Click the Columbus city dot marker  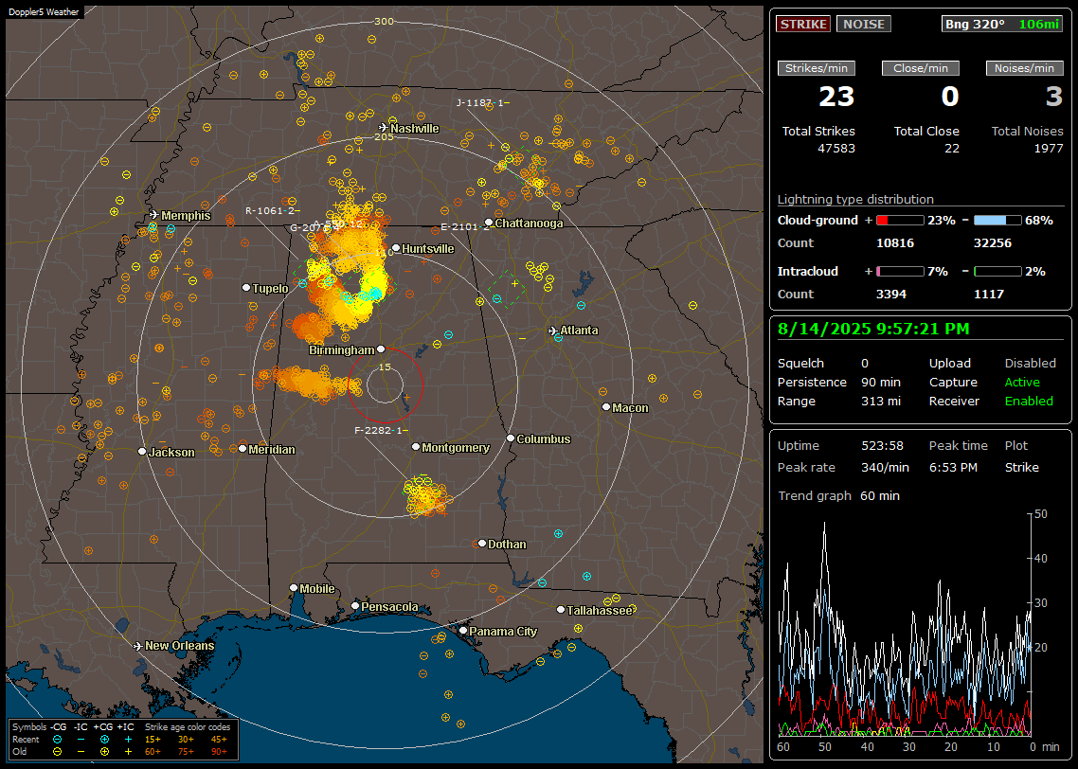coord(511,438)
